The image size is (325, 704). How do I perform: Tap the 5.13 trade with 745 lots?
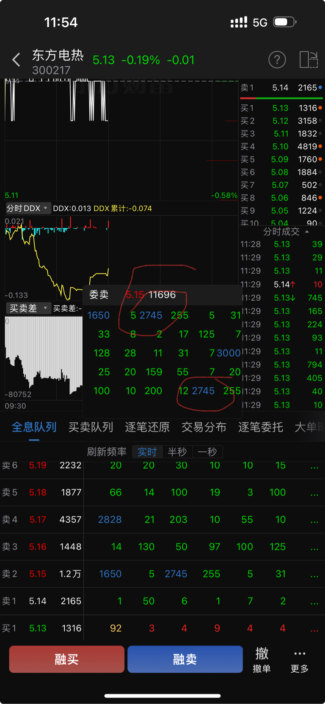click(281, 298)
